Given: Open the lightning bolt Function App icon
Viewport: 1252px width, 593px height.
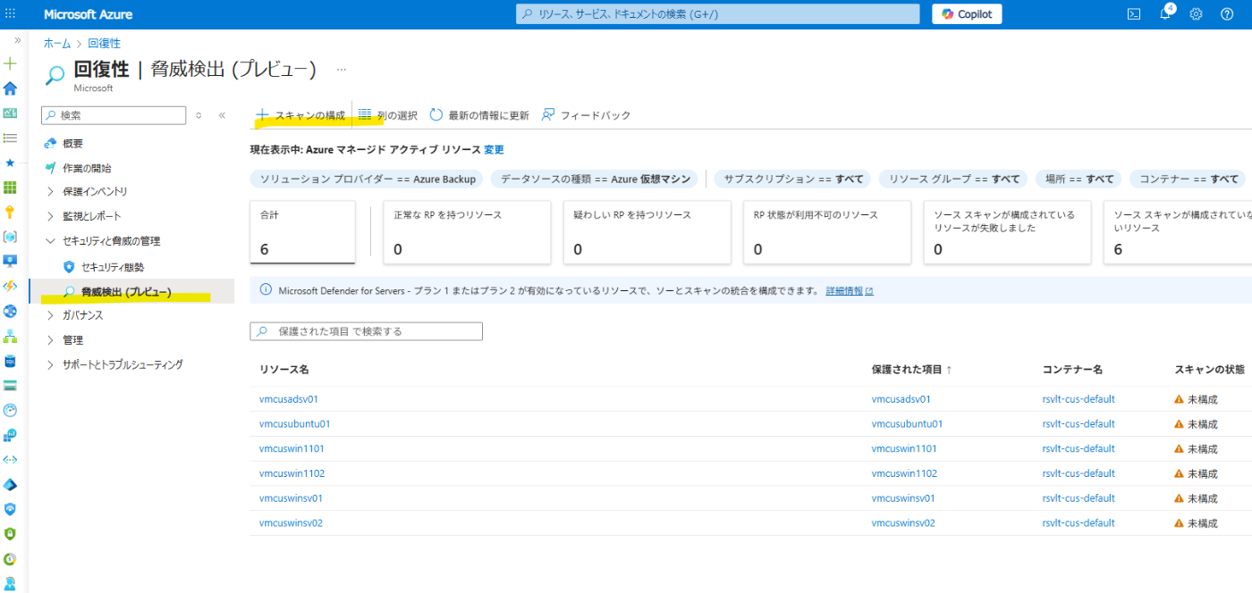Looking at the screenshot, I should pos(11,286).
